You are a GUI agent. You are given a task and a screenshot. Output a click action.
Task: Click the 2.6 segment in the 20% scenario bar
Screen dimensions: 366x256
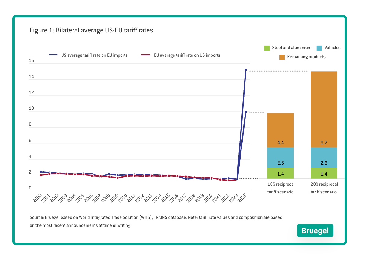324,158
